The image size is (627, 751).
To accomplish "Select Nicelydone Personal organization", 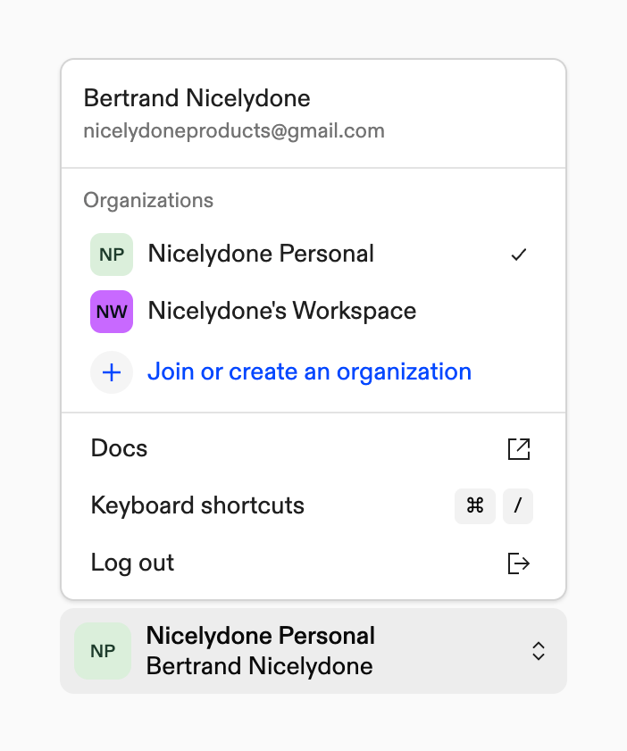I will pos(261,255).
